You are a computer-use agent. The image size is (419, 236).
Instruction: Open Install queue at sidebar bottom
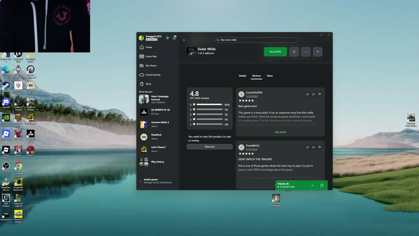[x=158, y=181]
